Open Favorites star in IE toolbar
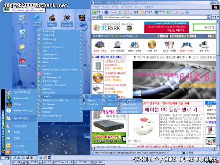The image size is (220, 165). pyautogui.click(x=142, y=12)
